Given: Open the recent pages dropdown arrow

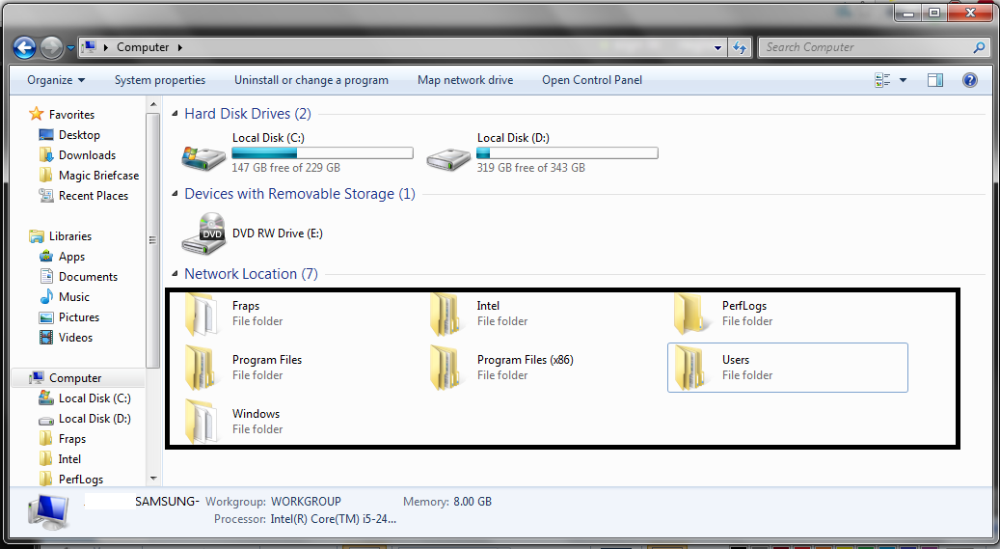Looking at the screenshot, I should 70,48.
